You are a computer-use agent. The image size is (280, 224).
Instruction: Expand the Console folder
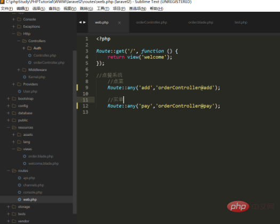tap(13, 19)
